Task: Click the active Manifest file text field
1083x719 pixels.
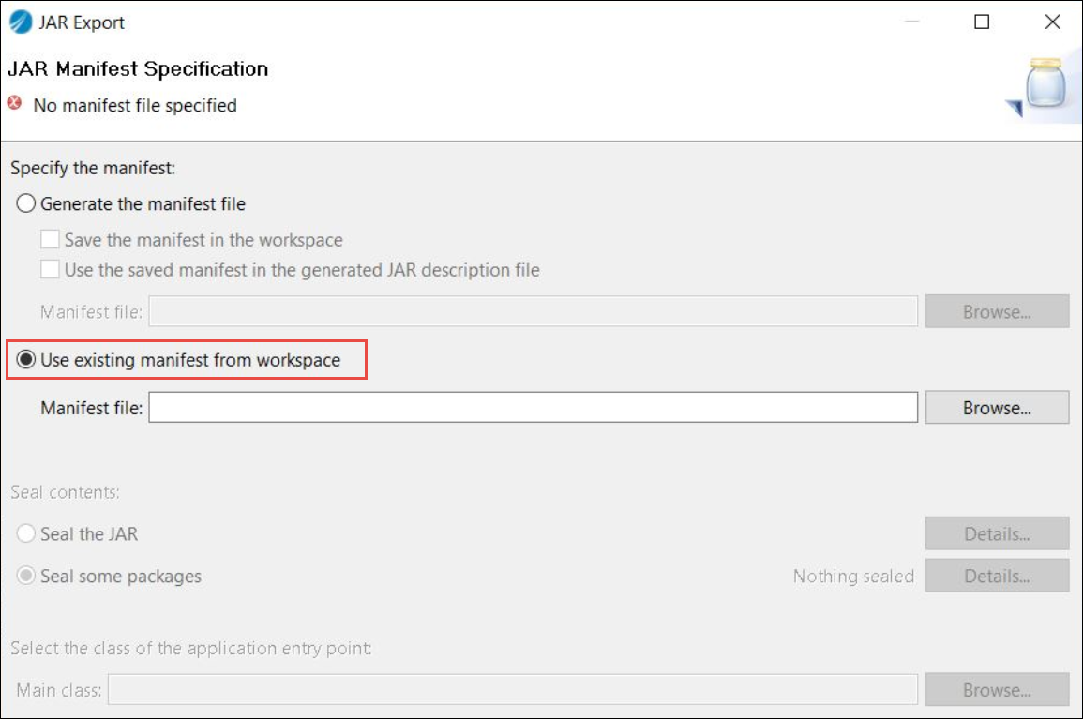Action: [x=533, y=408]
